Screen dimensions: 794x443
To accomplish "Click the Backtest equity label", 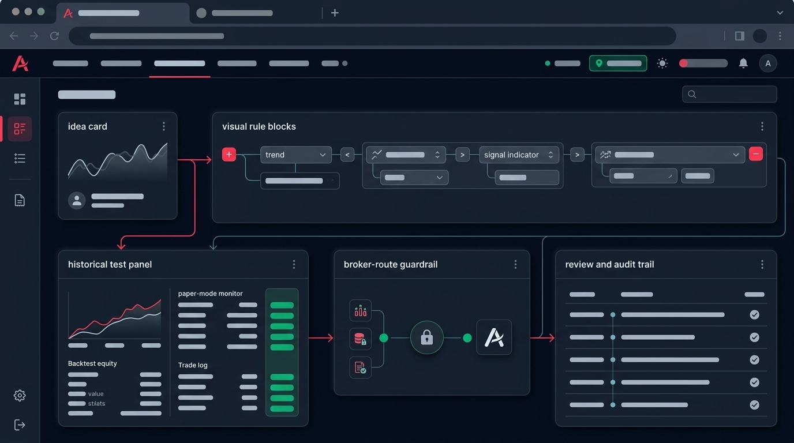I will point(92,363).
